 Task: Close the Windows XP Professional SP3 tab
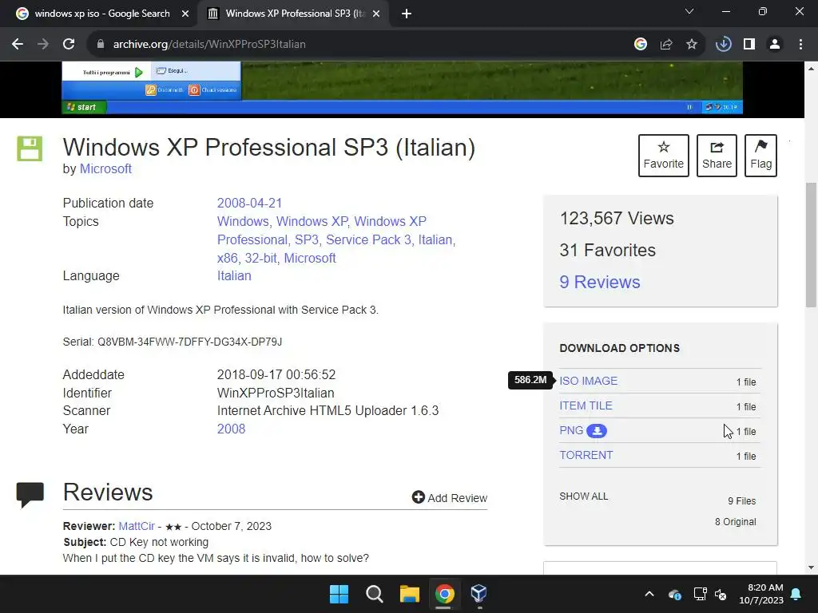click(376, 14)
